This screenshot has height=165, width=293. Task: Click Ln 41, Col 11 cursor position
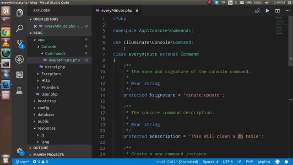[x=177, y=162]
